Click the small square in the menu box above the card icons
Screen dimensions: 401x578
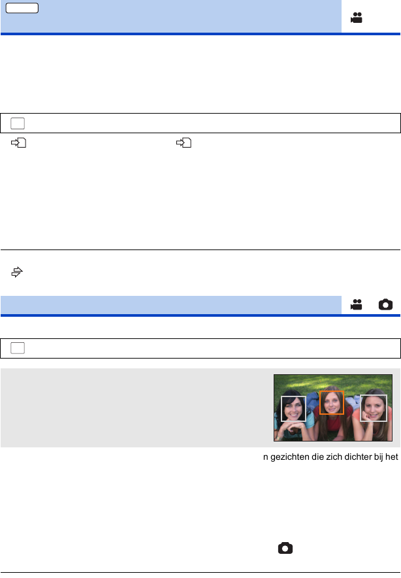tap(18, 123)
